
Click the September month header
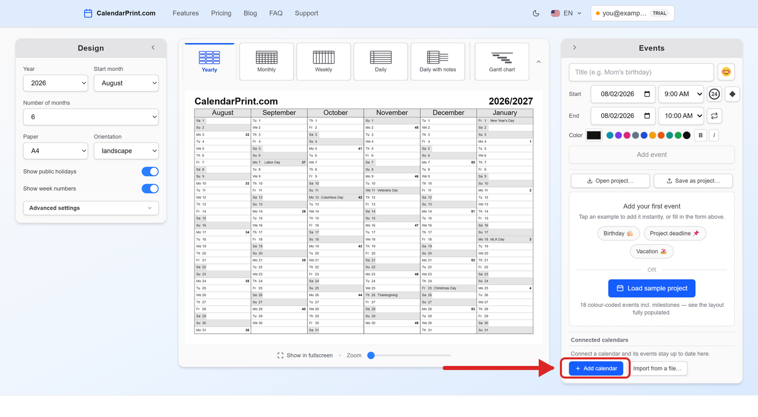tap(279, 113)
